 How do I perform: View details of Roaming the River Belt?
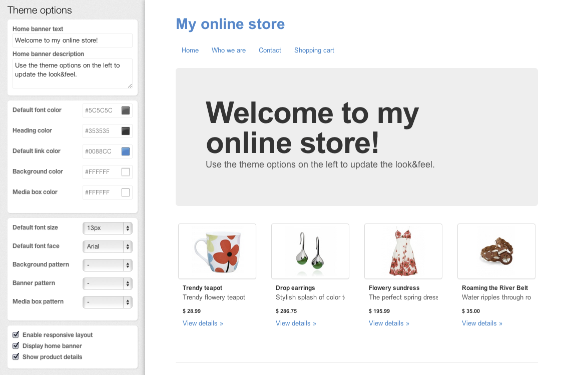tap(482, 323)
